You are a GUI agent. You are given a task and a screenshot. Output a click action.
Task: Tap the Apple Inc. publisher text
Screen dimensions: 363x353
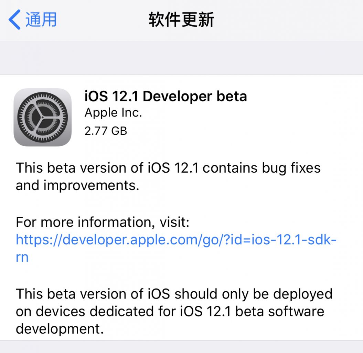[113, 113]
